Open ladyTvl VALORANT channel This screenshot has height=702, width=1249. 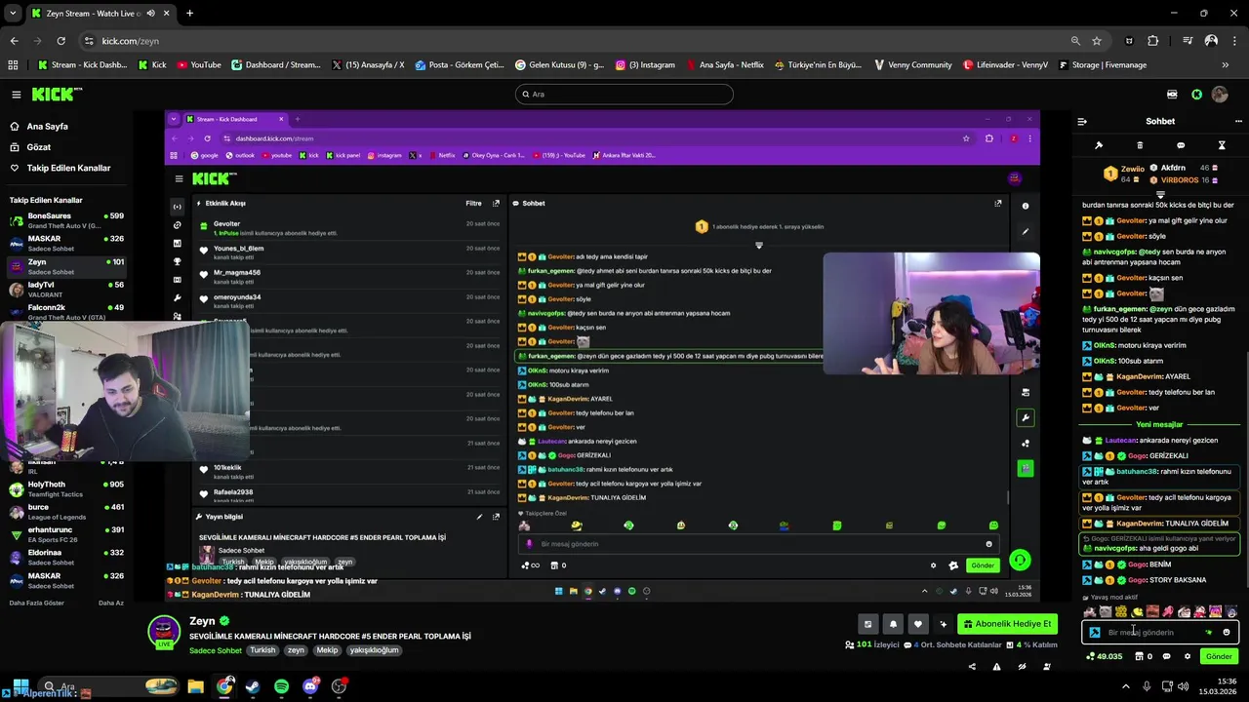[66, 289]
